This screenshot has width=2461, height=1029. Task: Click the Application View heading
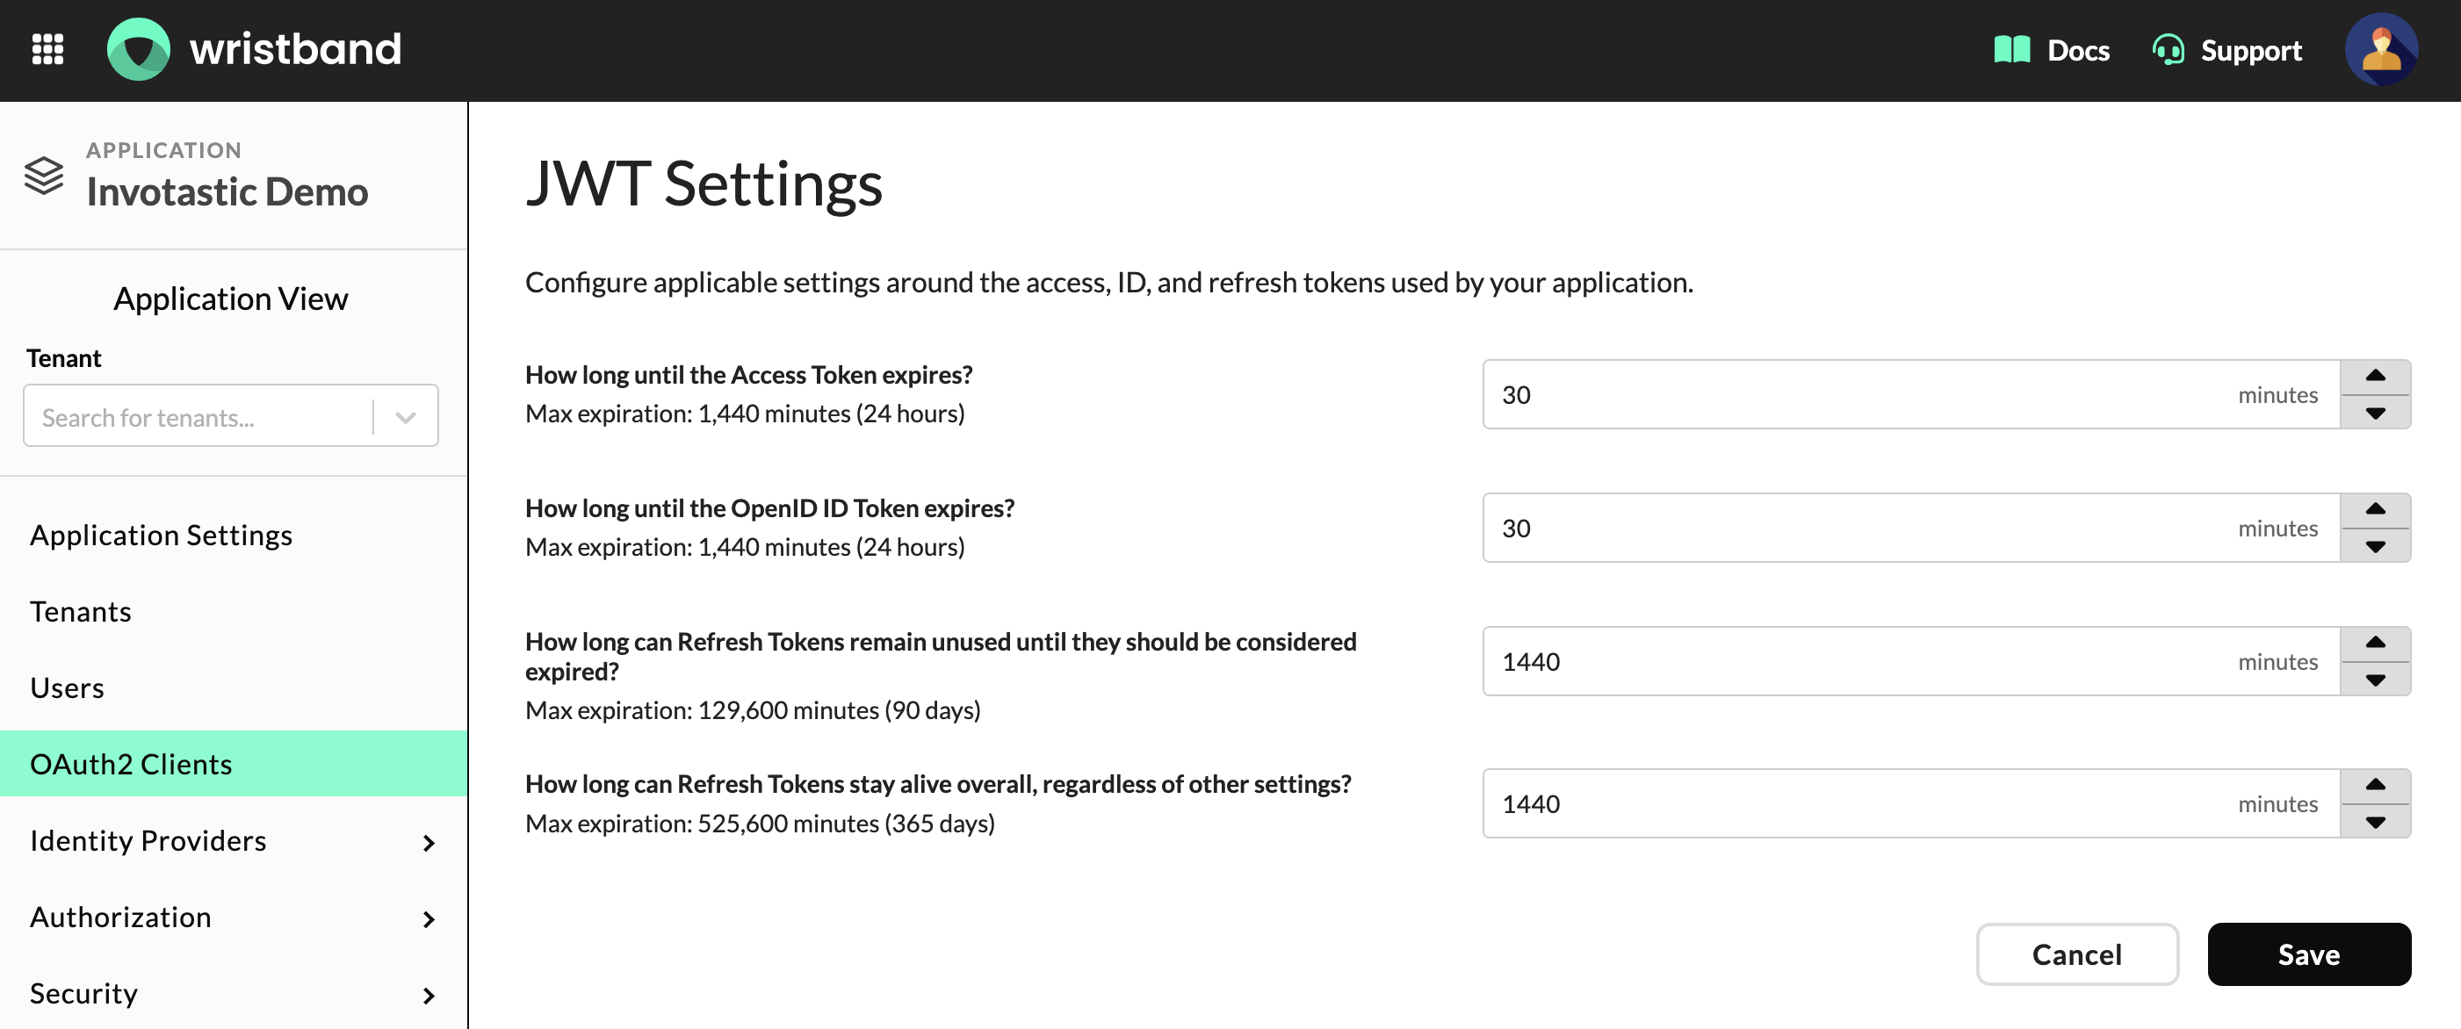(x=231, y=299)
